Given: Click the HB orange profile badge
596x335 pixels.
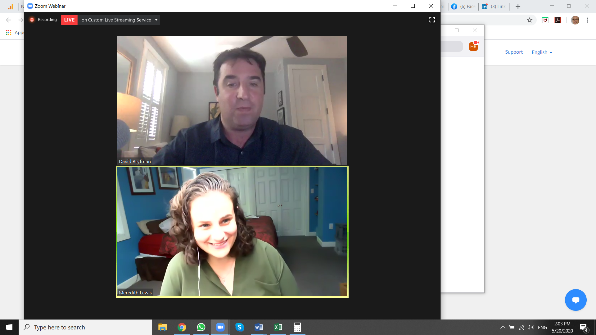Looking at the screenshot, I should point(473,47).
